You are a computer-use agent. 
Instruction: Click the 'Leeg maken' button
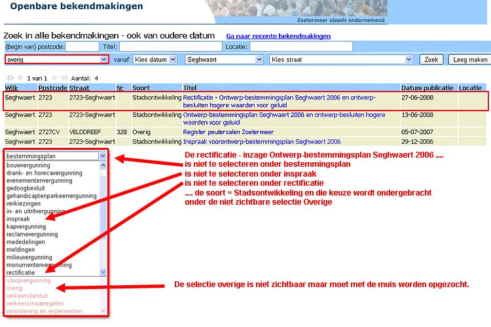470,60
